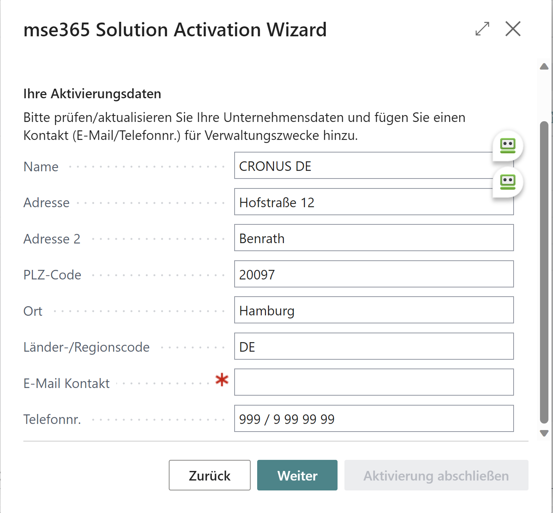Click the PLZ-Code field showing 20097
The width and height of the screenshot is (553, 513).
(x=374, y=274)
